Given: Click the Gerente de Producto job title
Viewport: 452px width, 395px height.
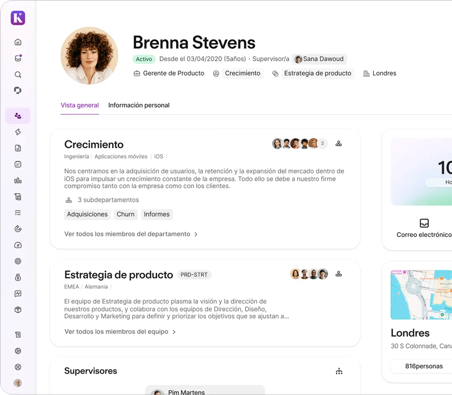Looking at the screenshot, I should click(x=169, y=73).
